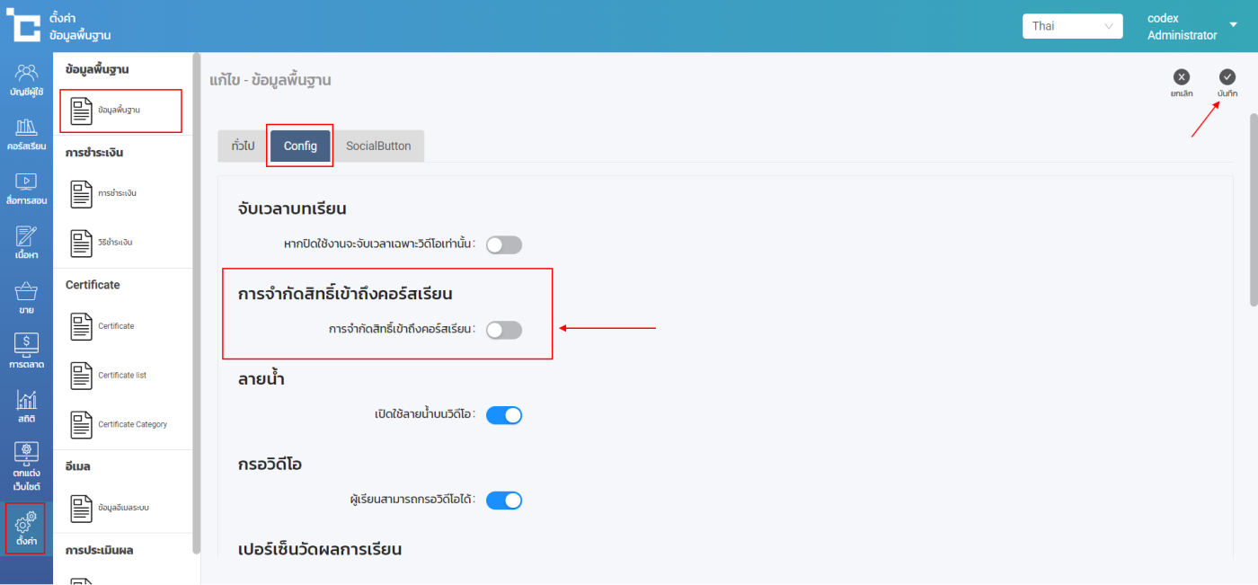Image resolution: width=1258 pixels, height=585 pixels.
Task: Open the สื่อการสอน media sidebar icon
Action: [26, 189]
